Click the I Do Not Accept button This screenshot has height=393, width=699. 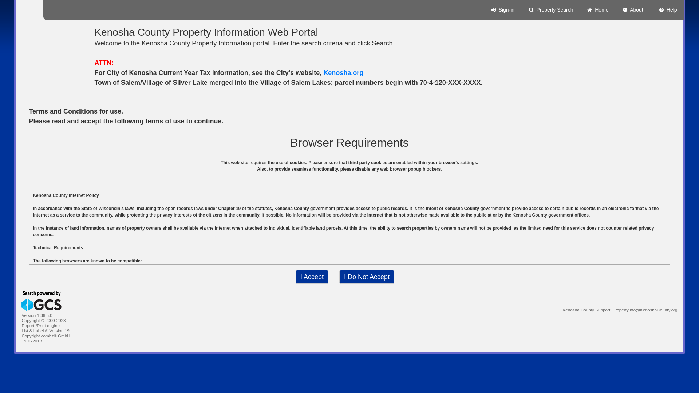click(x=367, y=277)
